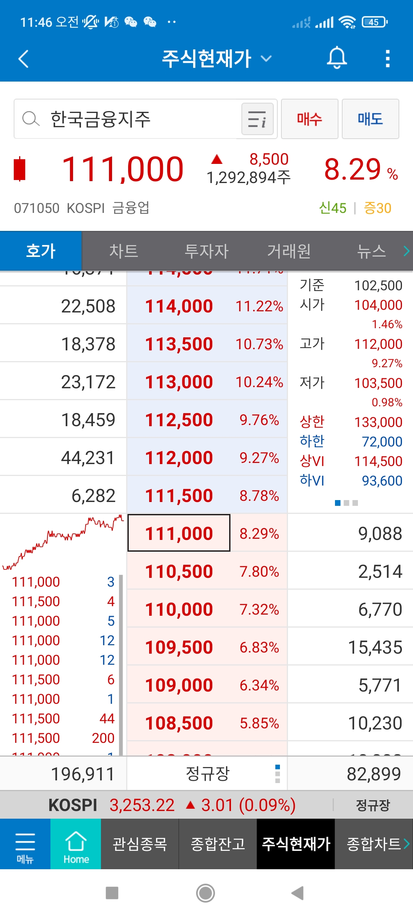This screenshot has height=919, width=413.
Task: Open the three-dot overflow menu
Action: click(388, 59)
